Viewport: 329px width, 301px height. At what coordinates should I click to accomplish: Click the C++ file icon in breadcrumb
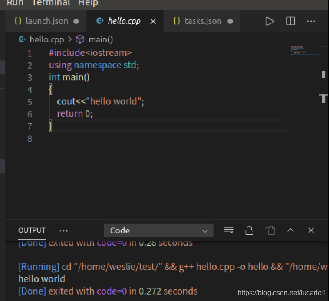(22, 39)
